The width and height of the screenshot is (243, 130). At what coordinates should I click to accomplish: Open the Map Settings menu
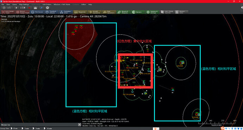click(24, 5)
